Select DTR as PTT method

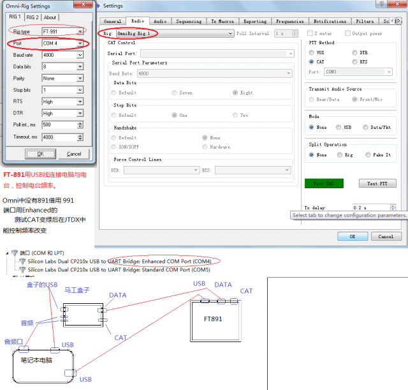(x=354, y=52)
